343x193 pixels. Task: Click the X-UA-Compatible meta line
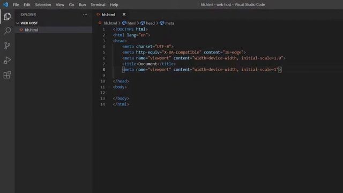pyautogui.click(x=184, y=53)
